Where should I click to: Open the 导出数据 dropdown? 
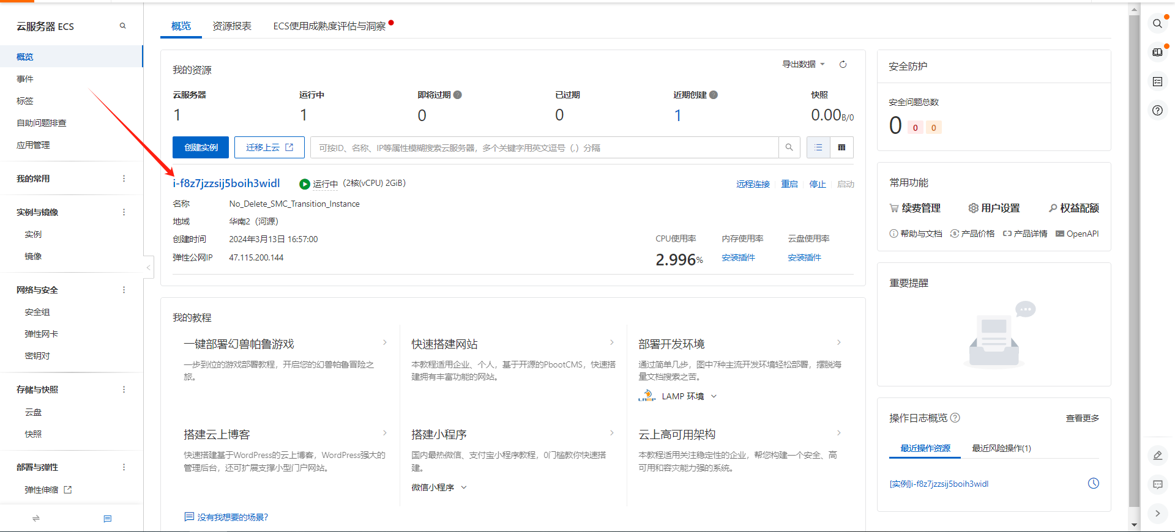[x=804, y=64]
